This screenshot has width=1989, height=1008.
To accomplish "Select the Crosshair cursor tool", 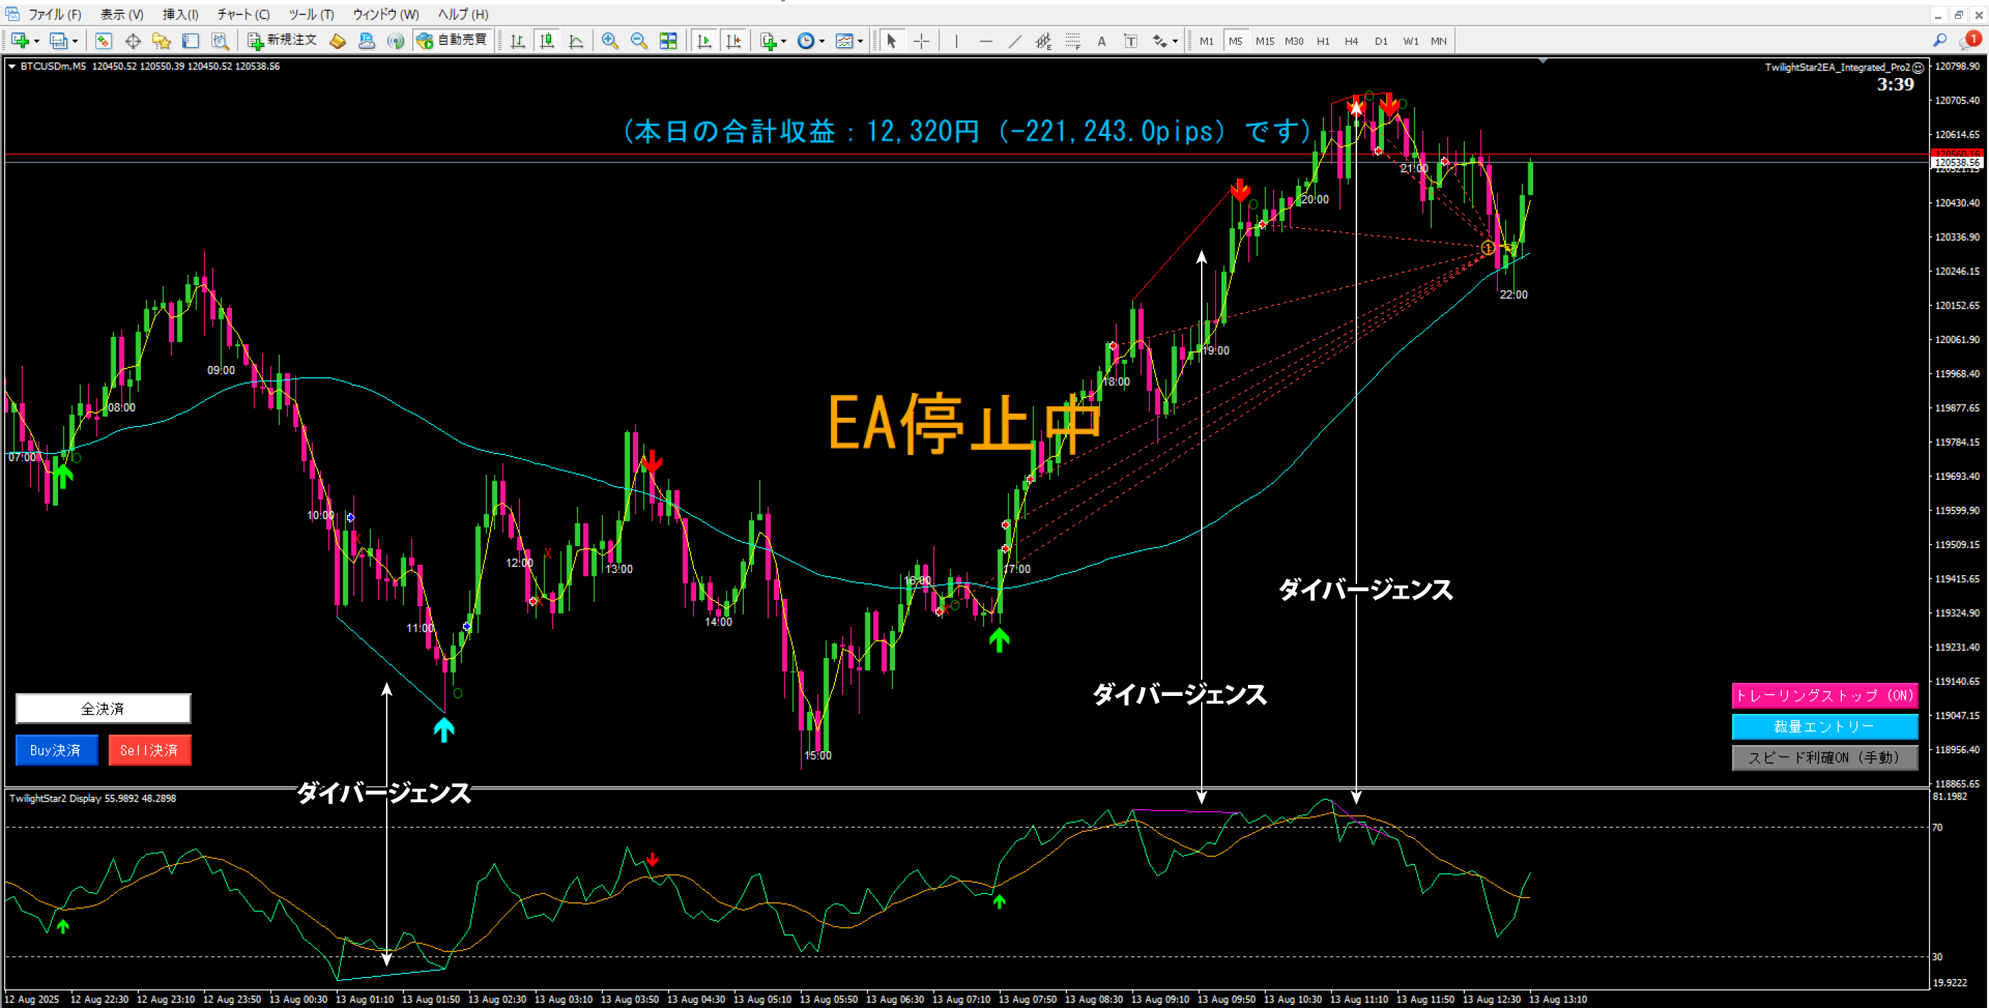I will point(921,41).
